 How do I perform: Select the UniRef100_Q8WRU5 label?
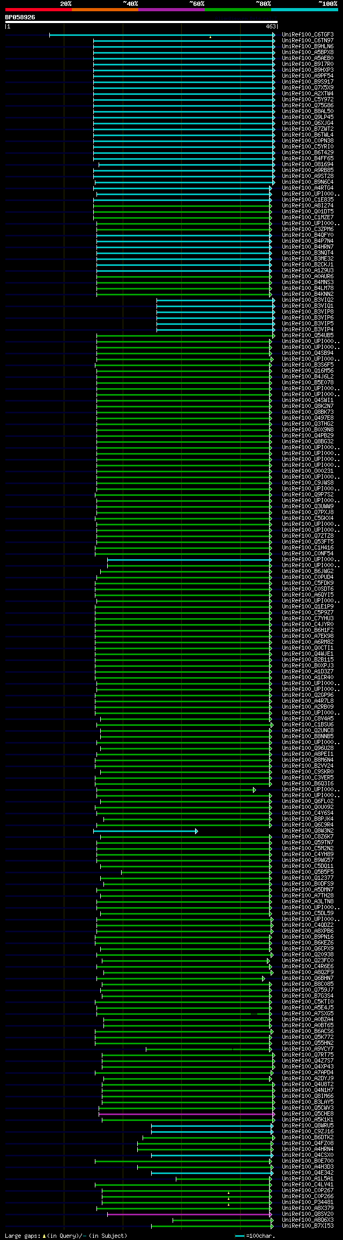(x=308, y=1126)
